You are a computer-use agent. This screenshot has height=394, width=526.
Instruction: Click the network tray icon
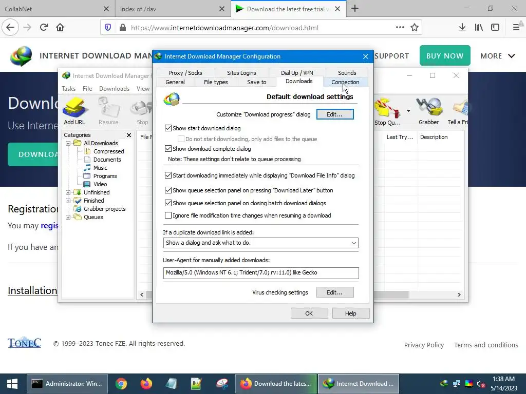[x=457, y=384]
